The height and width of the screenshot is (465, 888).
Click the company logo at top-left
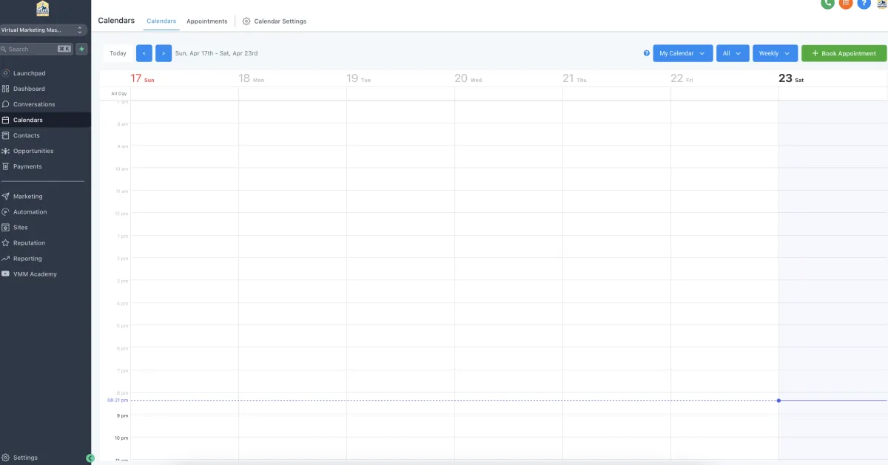click(43, 9)
